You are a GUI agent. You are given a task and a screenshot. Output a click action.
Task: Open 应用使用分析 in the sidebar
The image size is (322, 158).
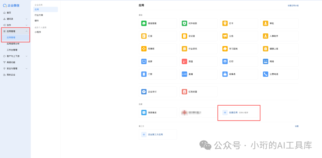pyautogui.click(x=13, y=44)
